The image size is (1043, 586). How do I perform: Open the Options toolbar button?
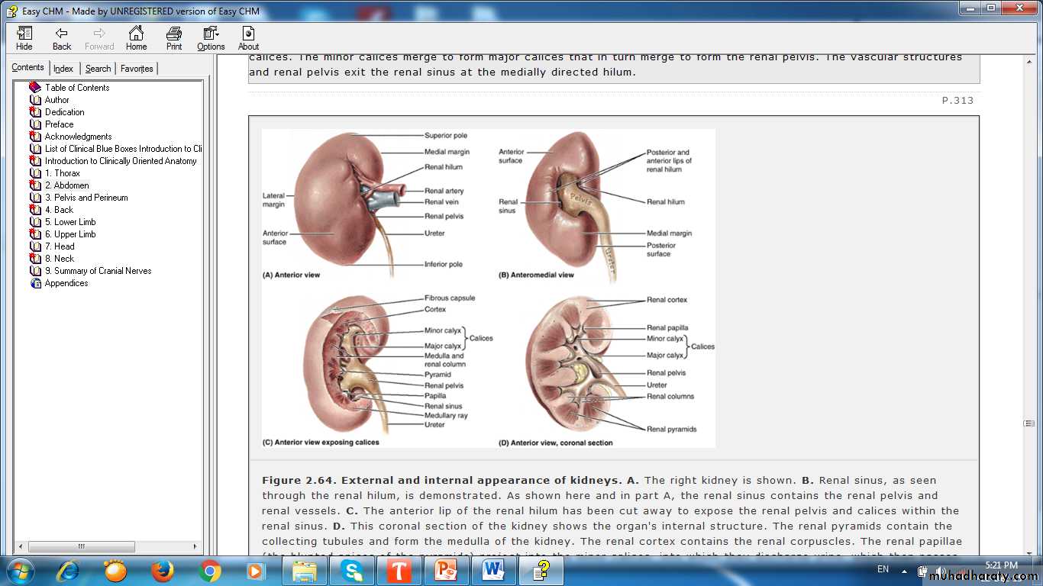[x=211, y=38]
